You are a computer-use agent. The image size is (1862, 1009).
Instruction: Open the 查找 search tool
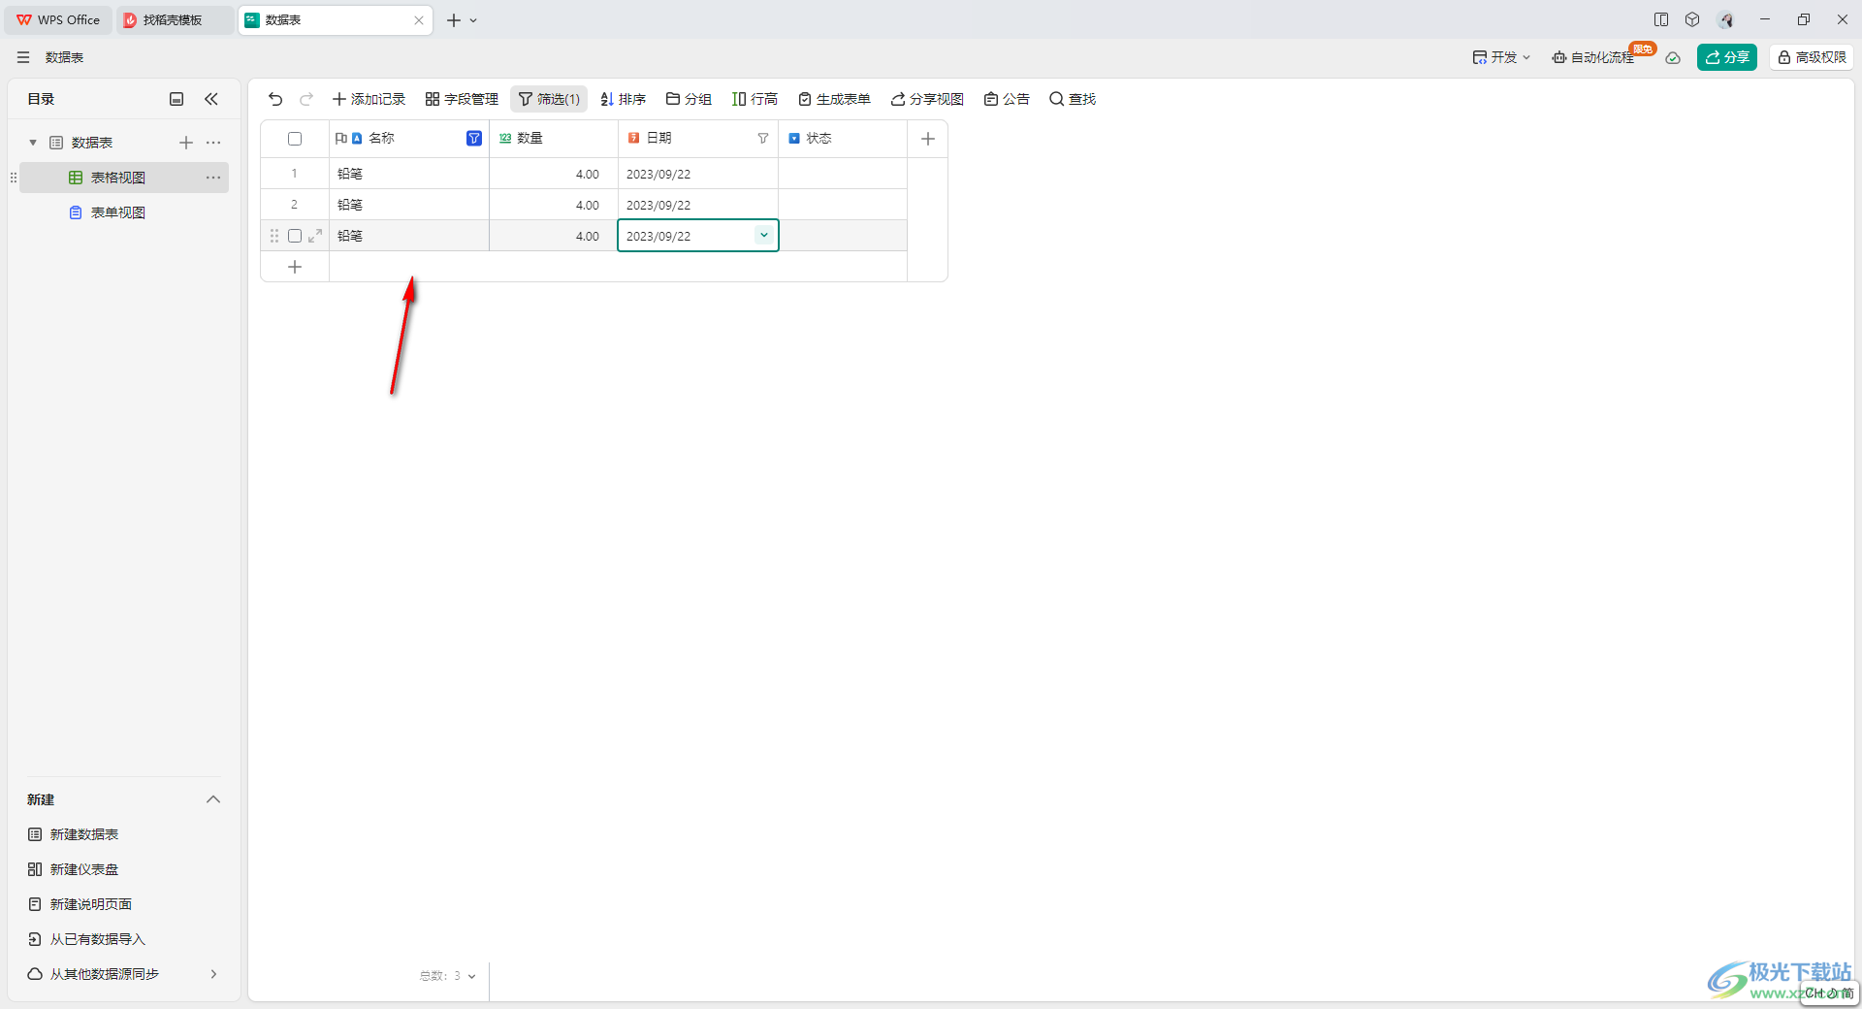coord(1073,99)
